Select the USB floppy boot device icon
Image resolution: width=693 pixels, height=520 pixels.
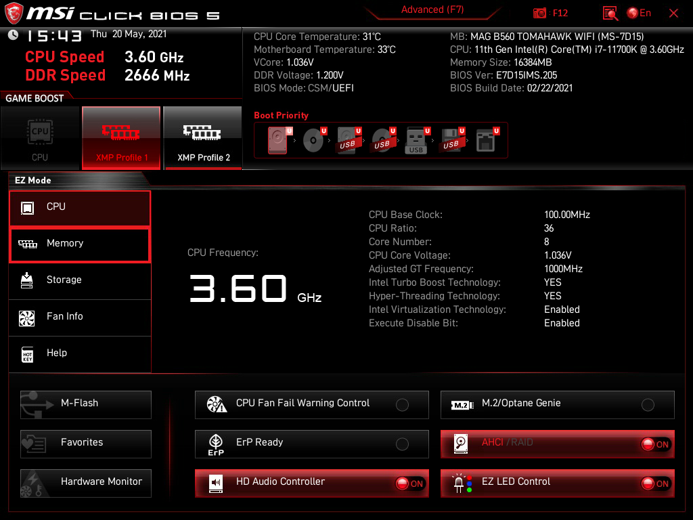(452, 140)
